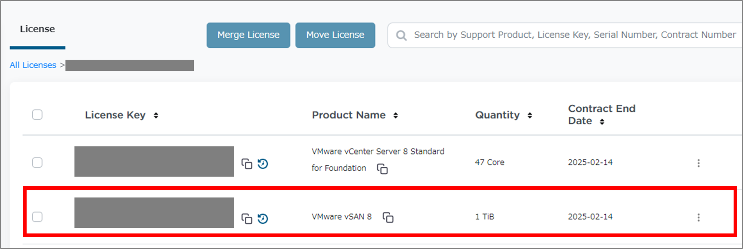The width and height of the screenshot is (743, 249).
Task: Sort by Product Name column
Action: click(x=396, y=116)
